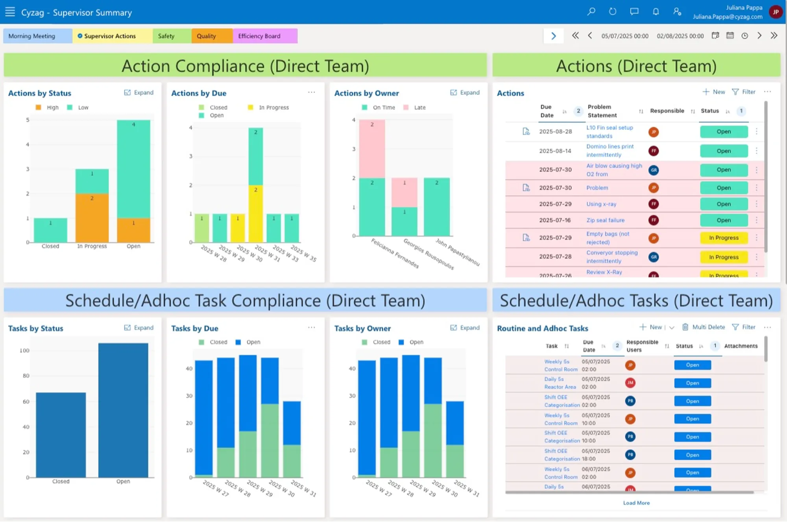Jump back with double left chevron
787x523 pixels.
(x=575, y=35)
